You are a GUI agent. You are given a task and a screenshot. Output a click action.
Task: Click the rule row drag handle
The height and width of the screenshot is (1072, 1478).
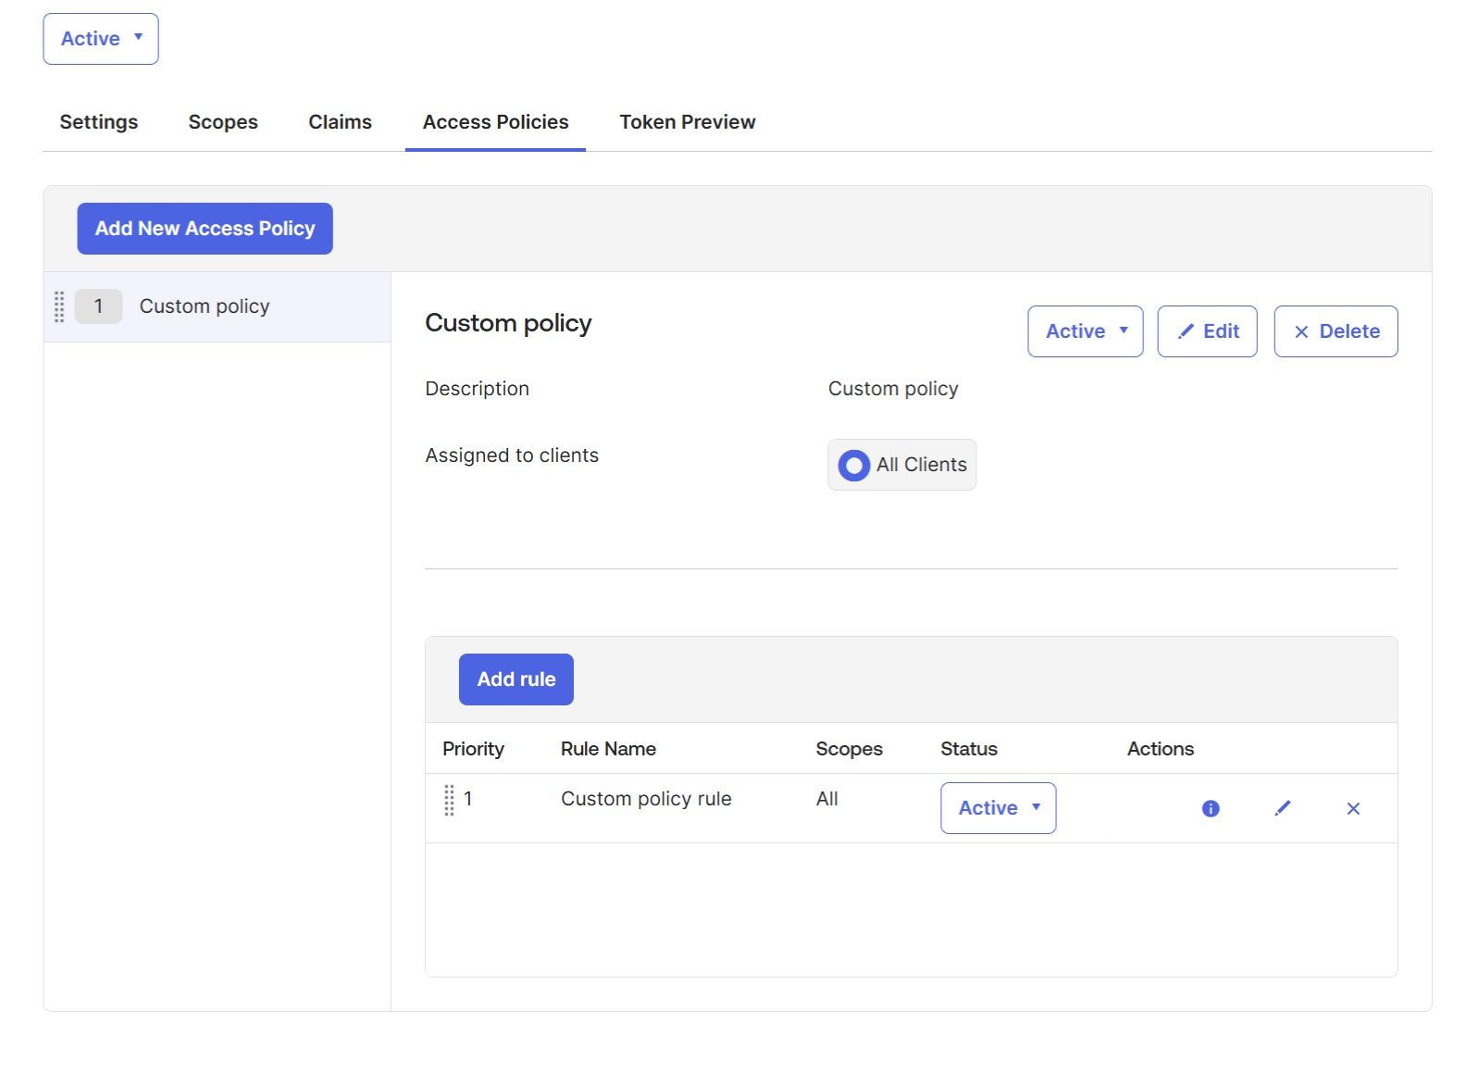coord(449,800)
